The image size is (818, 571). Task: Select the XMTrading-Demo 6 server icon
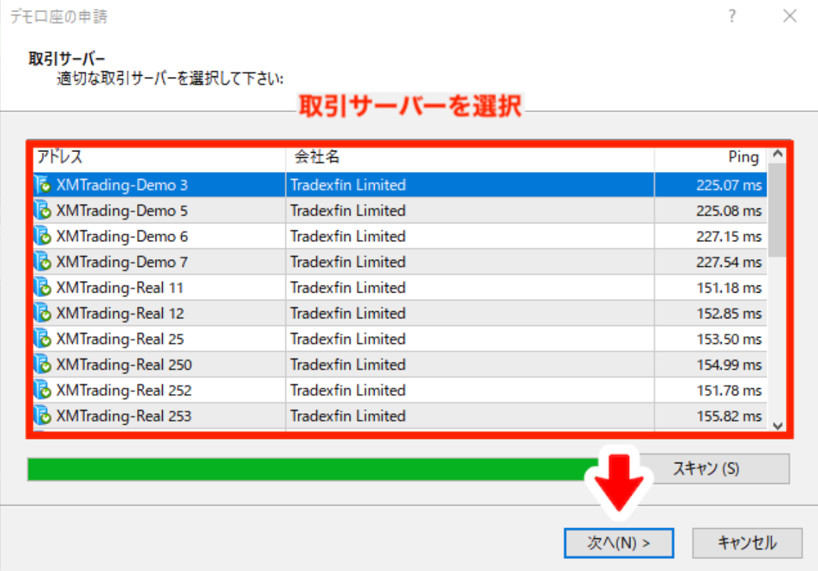pyautogui.click(x=43, y=237)
